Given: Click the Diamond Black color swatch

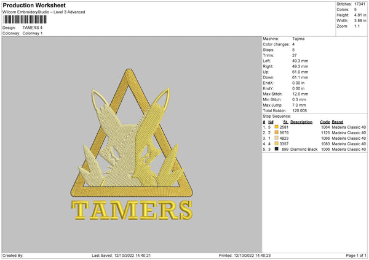Looking at the screenshot, I should coord(277,149).
